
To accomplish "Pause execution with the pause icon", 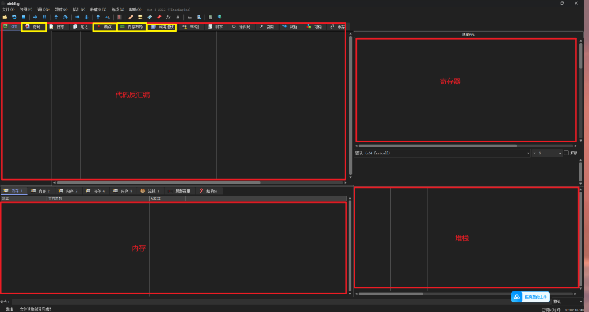I will [44, 17].
